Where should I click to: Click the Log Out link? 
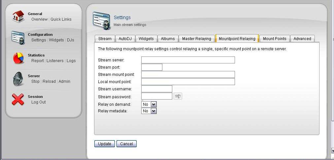[39, 102]
